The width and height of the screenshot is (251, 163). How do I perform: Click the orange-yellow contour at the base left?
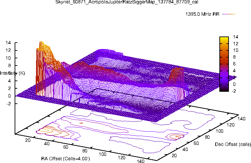(44, 130)
